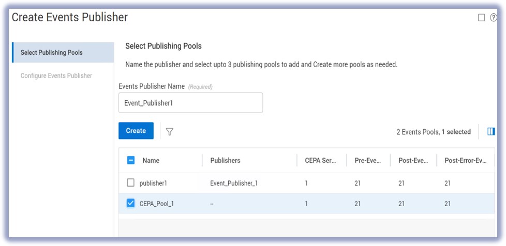Click into Events Publisher Name field
506x246 pixels.
pos(190,103)
